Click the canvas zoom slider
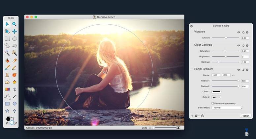 164,127
